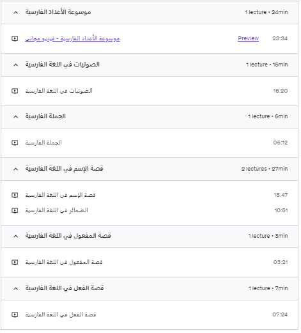The image size is (301, 333).
Task: Select the الضمائر في اللغة الفارسية lecture
Action: 56,210
